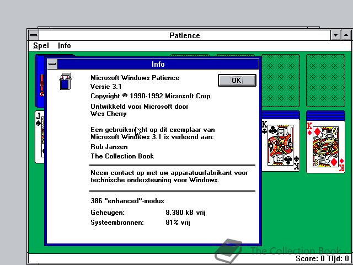Click the 'Versie 3.1' text
Viewport: 353px width, 265px height.
[x=106, y=87]
